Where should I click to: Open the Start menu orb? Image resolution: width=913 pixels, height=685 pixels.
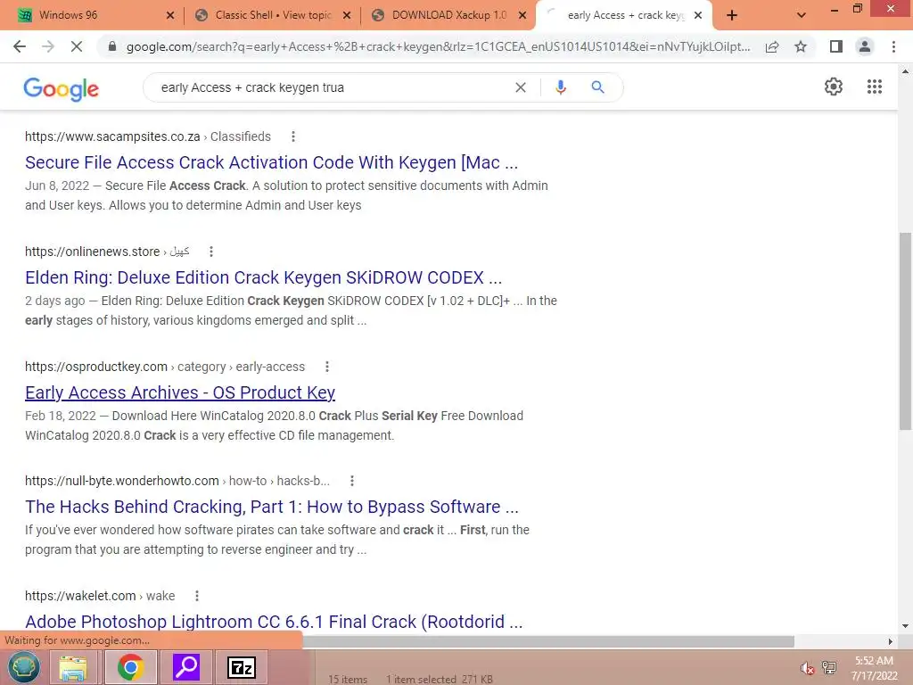point(23,667)
